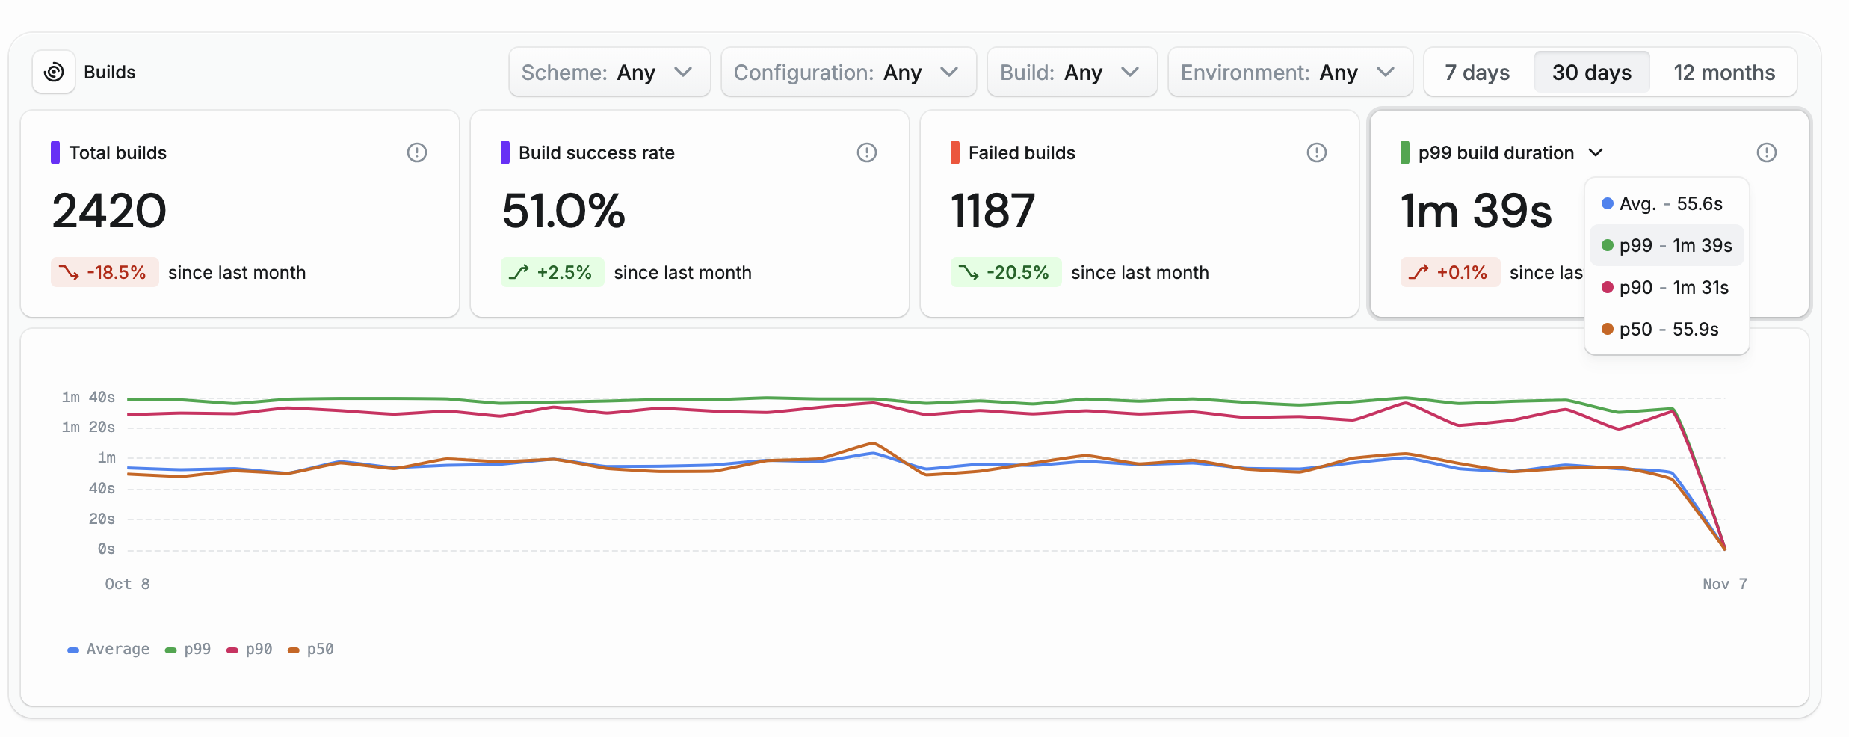This screenshot has width=1849, height=737.
Task: Click the downward trend arrow beside -18.5%
Action: [70, 272]
